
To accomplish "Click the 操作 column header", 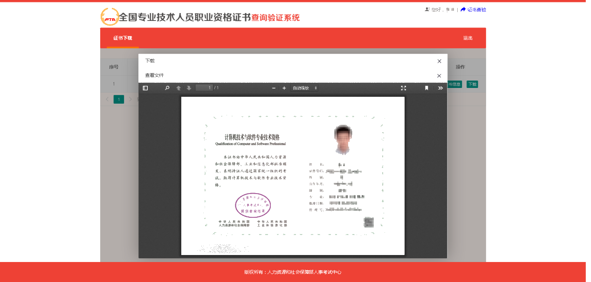I will coord(460,67).
